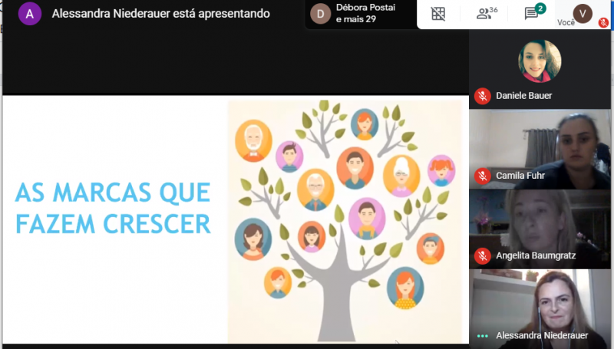Select Alessandra Niederauer's video tile
The image size is (614, 349).
540,309
